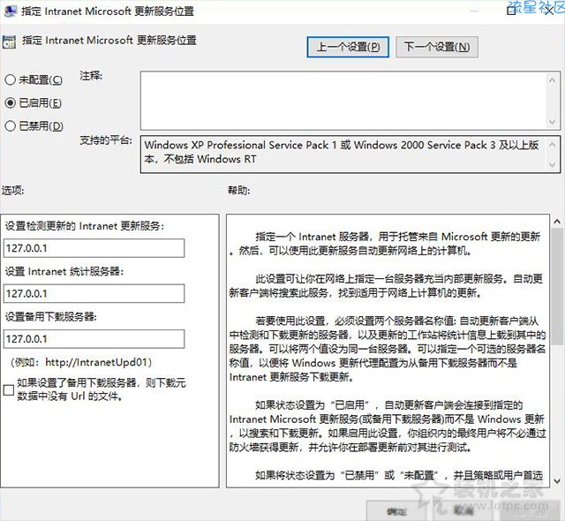Click the Intranet 统计服务器 address field
The image size is (565, 521).
(94, 293)
